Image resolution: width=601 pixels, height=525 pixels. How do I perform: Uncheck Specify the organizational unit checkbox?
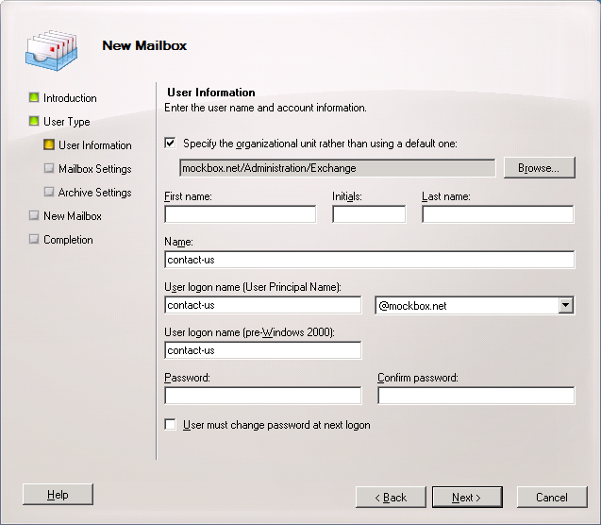[170, 143]
